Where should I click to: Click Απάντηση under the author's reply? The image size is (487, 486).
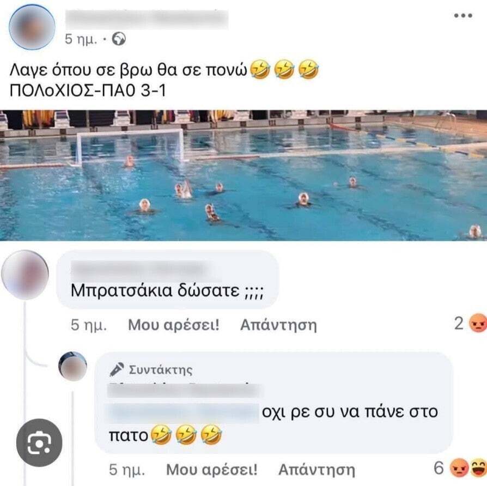(x=317, y=470)
